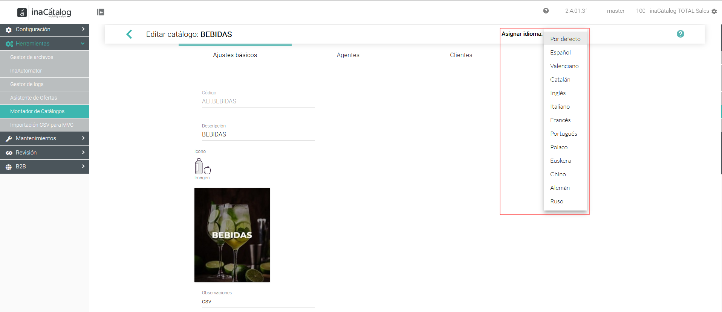Click the Configuración gear icon

click(9, 30)
